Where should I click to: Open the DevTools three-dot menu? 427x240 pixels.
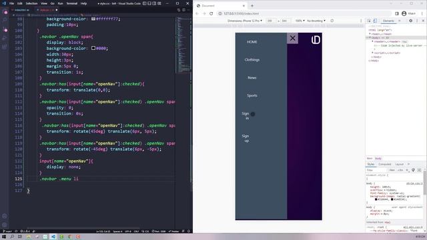pyautogui.click(x=417, y=21)
